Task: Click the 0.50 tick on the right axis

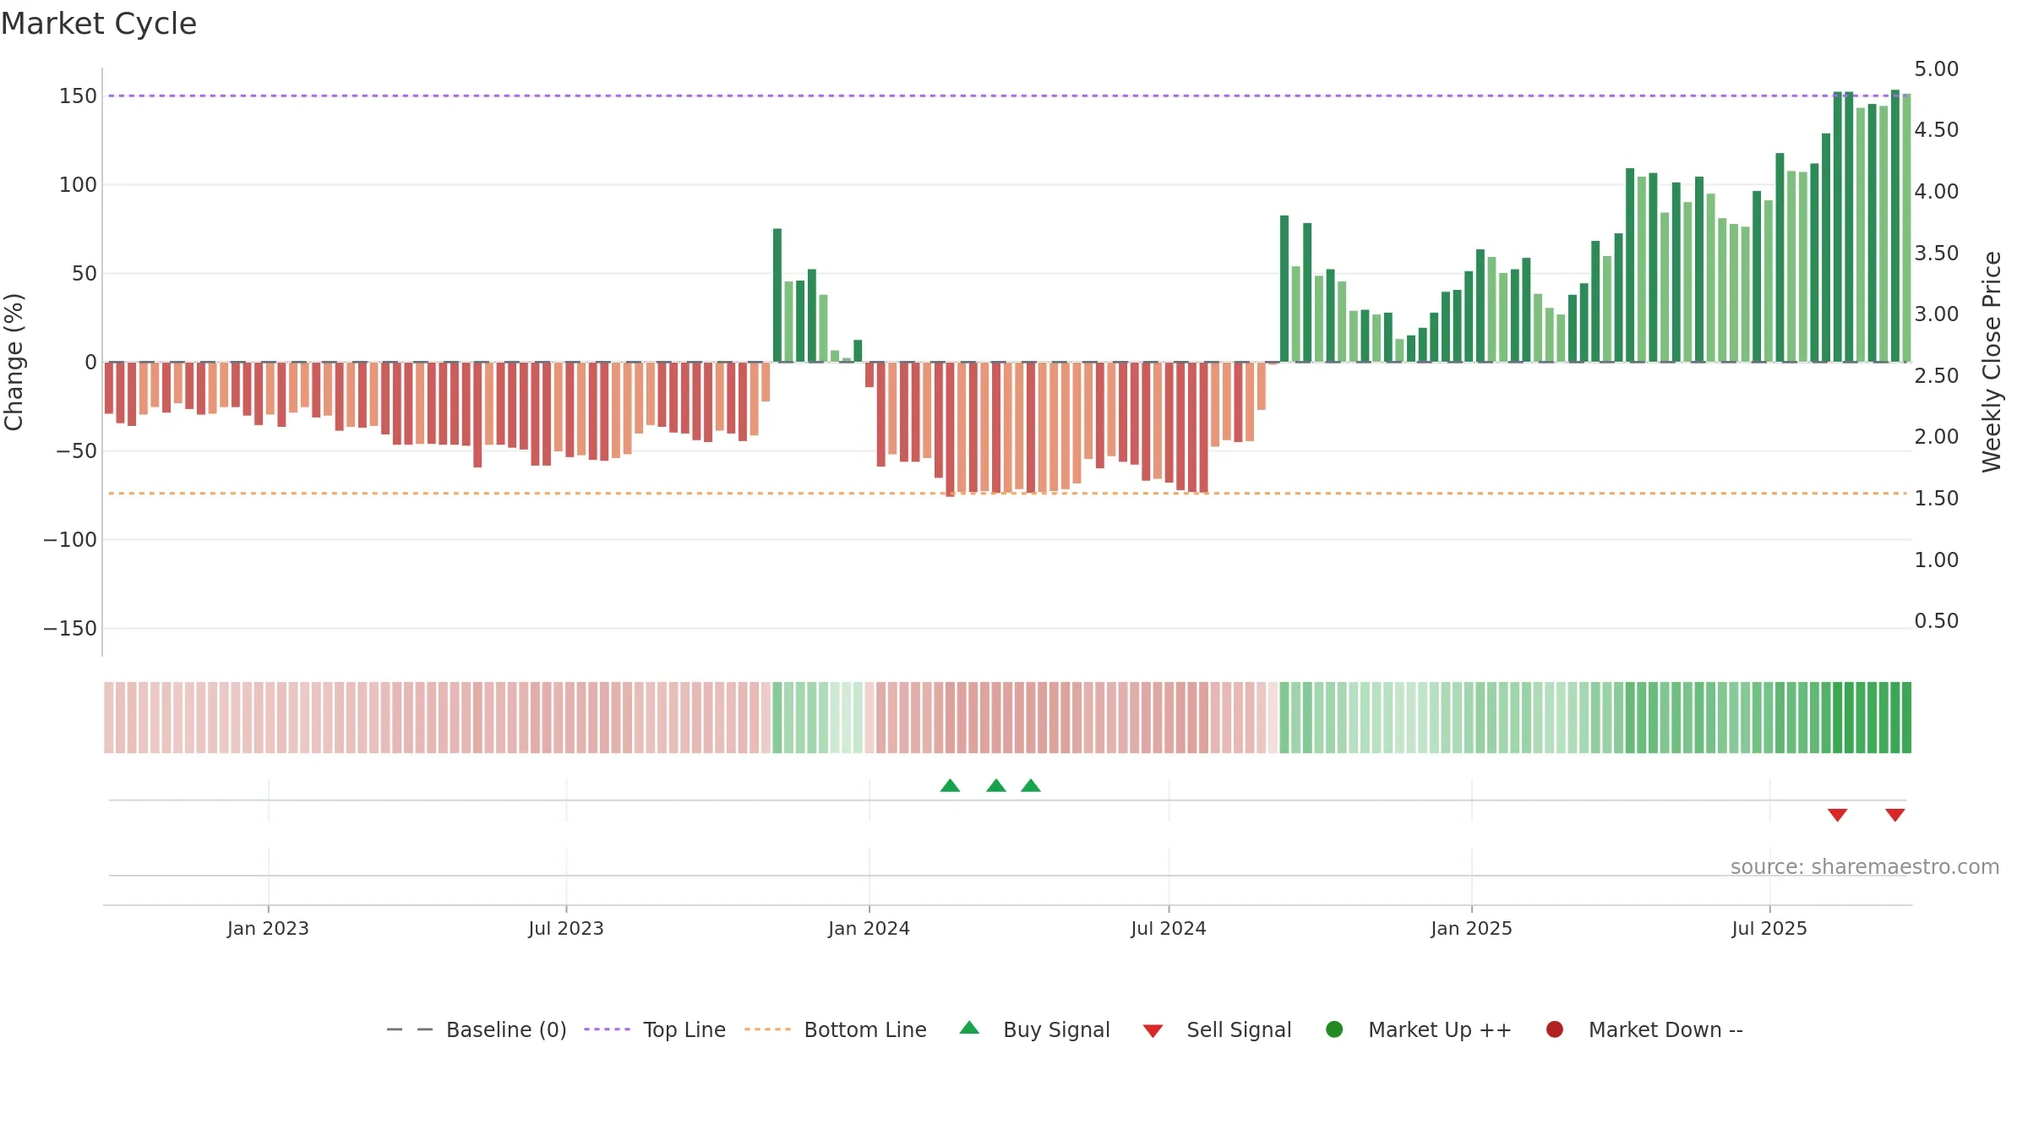Action: pos(1937,621)
